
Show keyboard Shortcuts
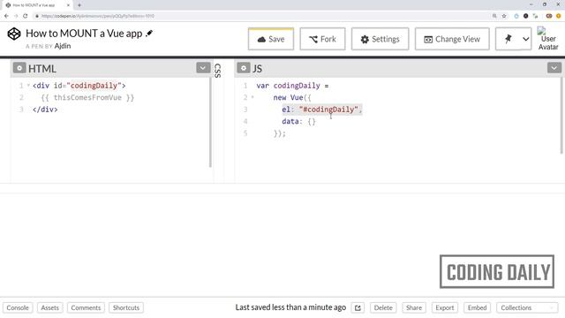tap(126, 307)
